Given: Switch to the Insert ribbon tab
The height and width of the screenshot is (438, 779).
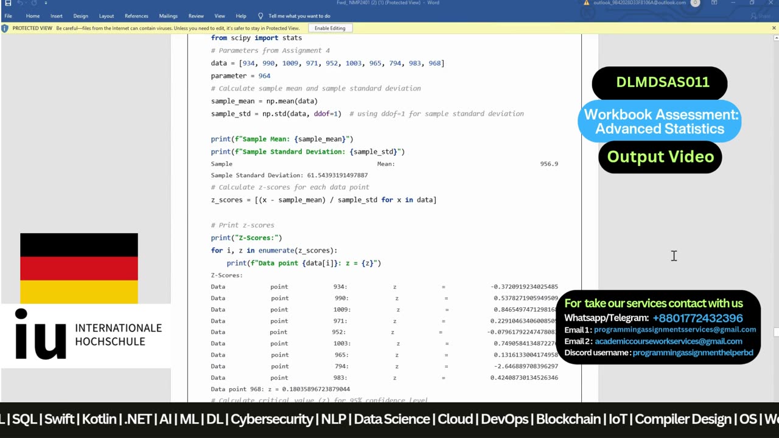Looking at the screenshot, I should (x=57, y=16).
